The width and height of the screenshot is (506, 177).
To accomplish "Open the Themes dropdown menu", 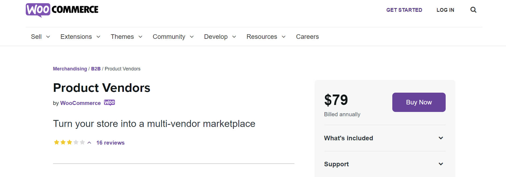I will tap(126, 37).
